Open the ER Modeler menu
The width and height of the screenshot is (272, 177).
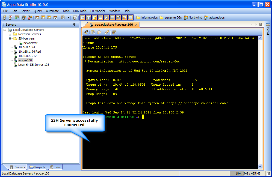coord(98,11)
